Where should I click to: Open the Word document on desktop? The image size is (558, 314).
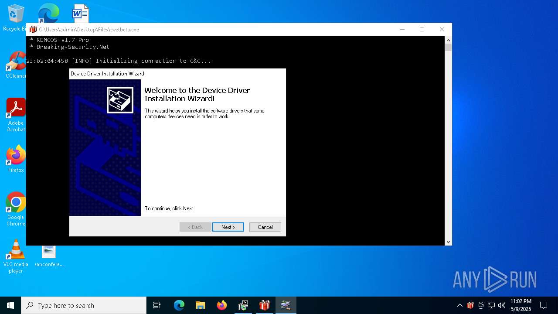coord(80,14)
